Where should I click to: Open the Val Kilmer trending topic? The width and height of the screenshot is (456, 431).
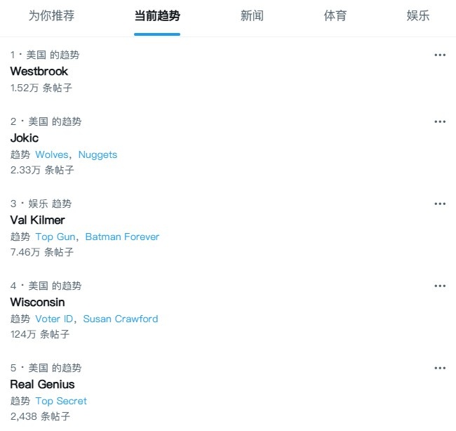37,220
